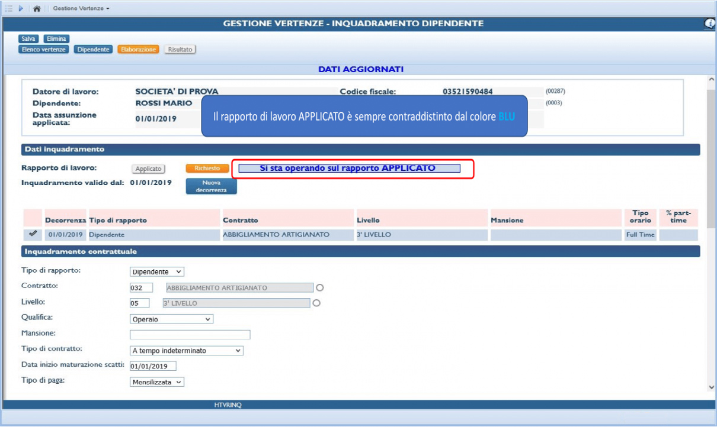The width and height of the screenshot is (717, 427).
Task: Click the scroll down arrow of scrollbar
Action: coord(712,387)
